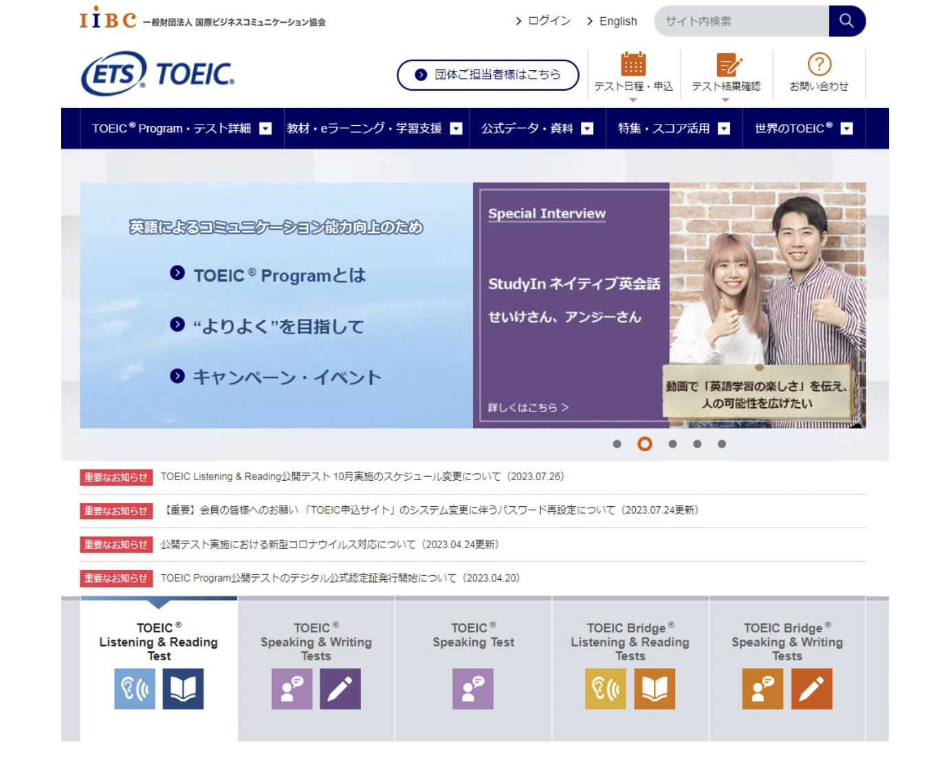946x758 pixels.
Task: Select the first carousel slide dot
Action: [617, 444]
